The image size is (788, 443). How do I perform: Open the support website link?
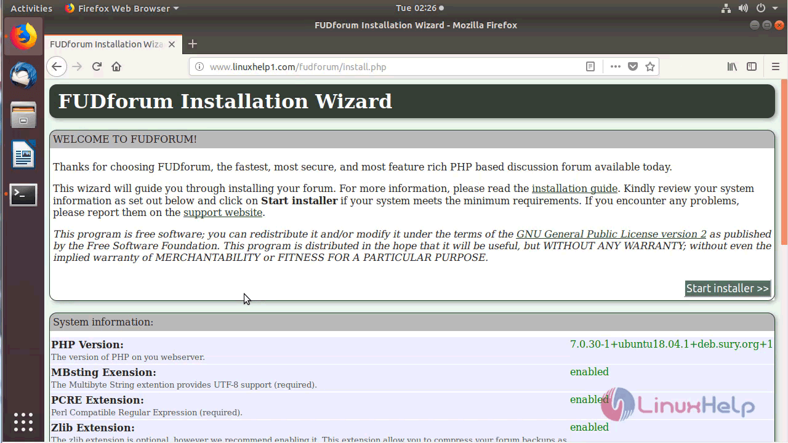[x=223, y=212]
